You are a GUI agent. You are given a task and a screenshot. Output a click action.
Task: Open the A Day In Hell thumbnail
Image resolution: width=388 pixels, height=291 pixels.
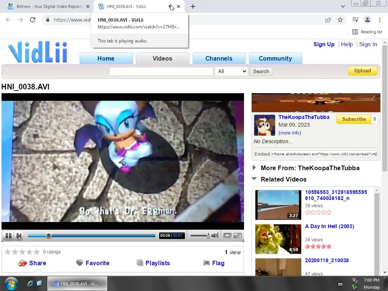(278, 239)
